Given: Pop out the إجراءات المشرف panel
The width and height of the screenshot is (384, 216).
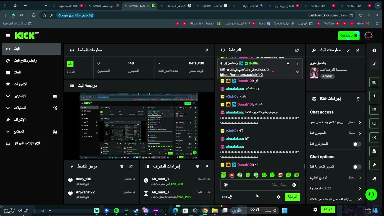Looking at the screenshot, I should tap(206, 166).
